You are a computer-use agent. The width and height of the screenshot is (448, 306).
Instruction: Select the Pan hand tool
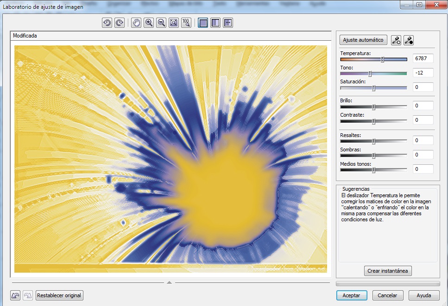click(136, 23)
